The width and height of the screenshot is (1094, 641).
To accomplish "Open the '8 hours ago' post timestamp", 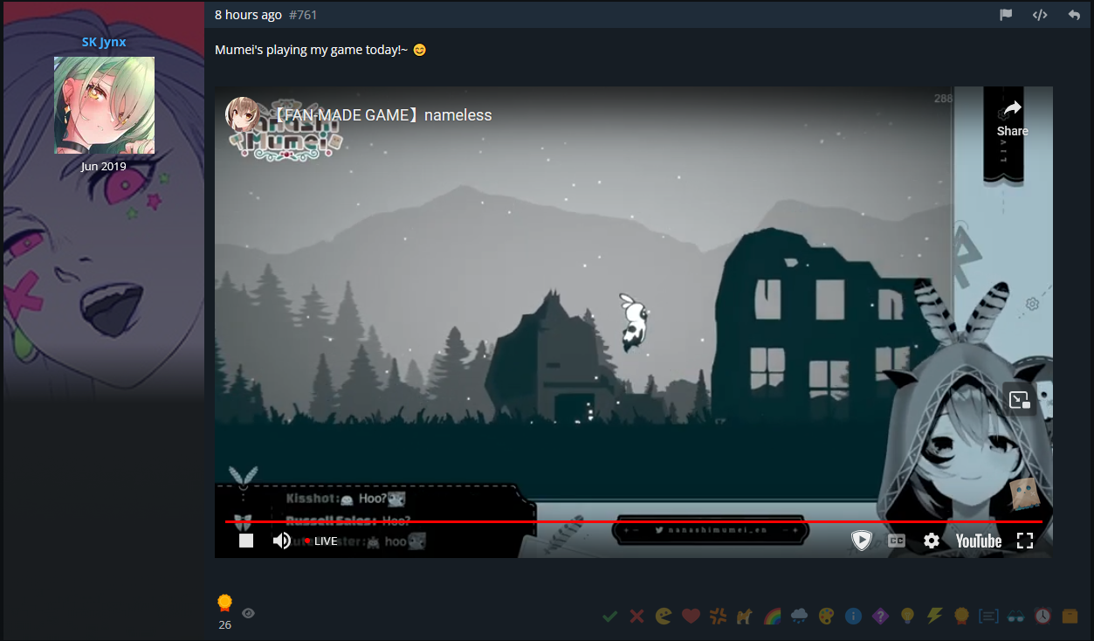I will 248,15.
